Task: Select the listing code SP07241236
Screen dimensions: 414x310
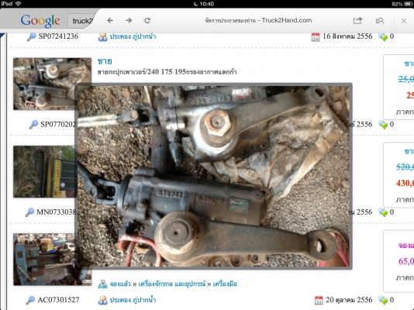Action: 58,36
